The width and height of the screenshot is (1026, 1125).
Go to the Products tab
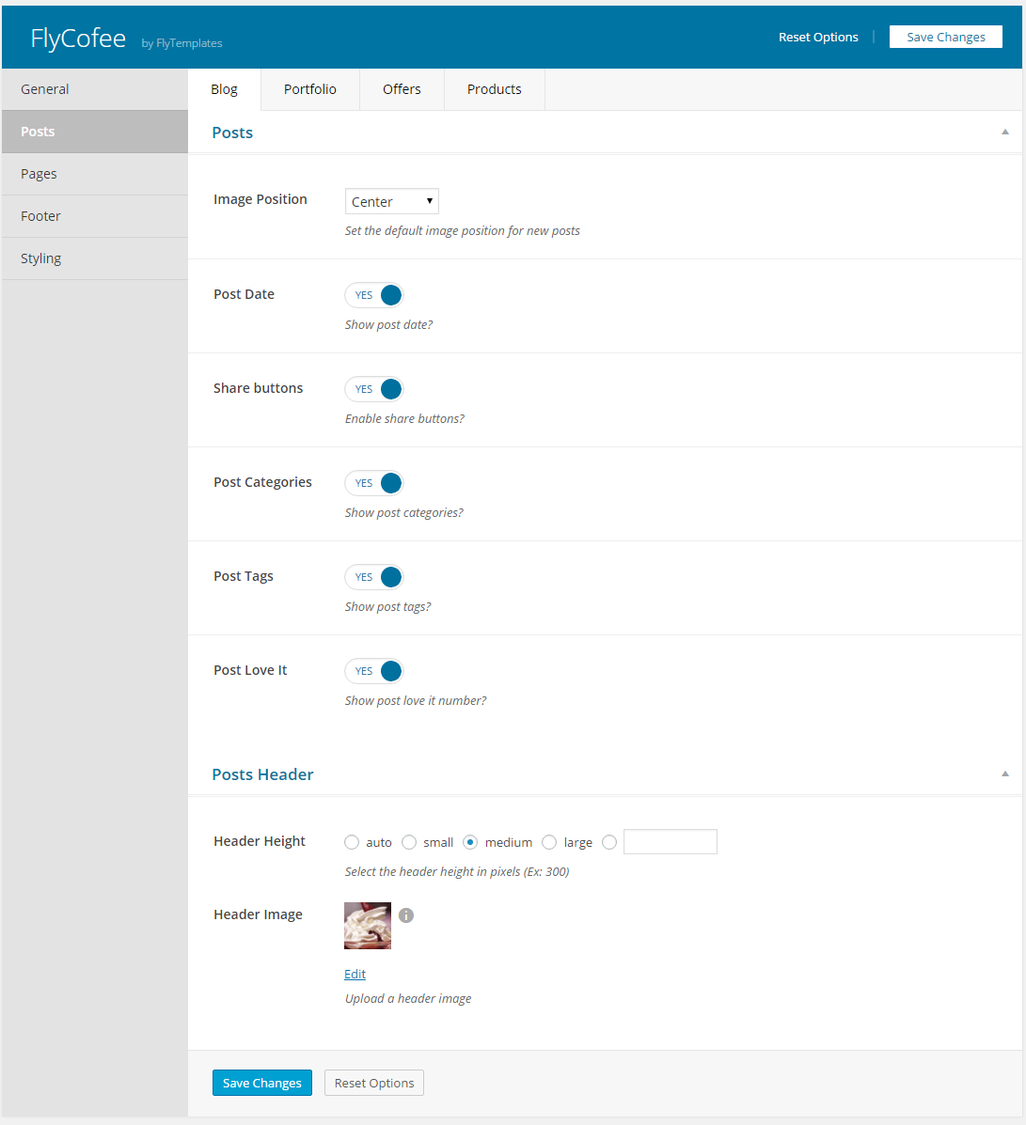click(x=494, y=89)
